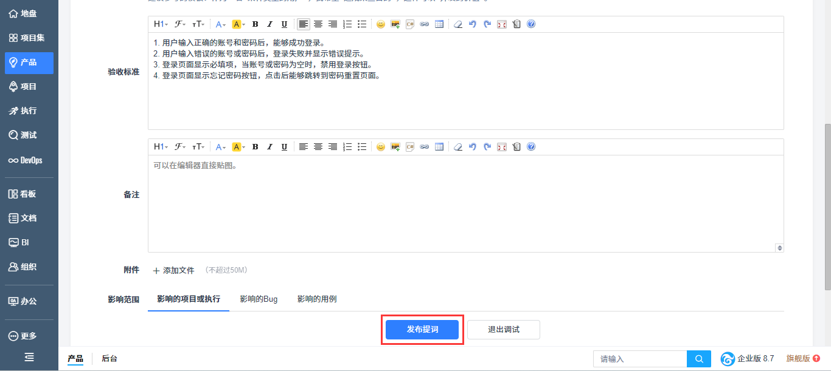Click the bottom search magnifier button
Image resolution: width=831 pixels, height=371 pixels.
(699, 359)
